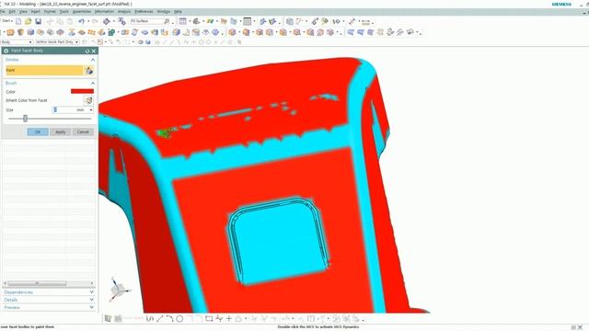Click the red brush Color swatch
The width and height of the screenshot is (589, 331).
click(82, 91)
